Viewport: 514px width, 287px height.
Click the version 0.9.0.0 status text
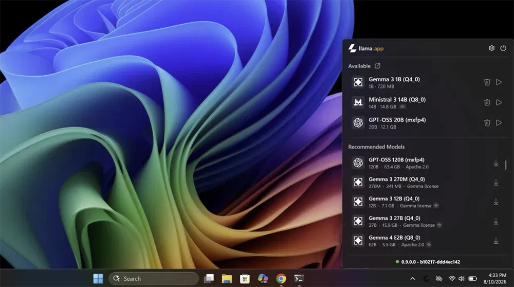click(x=430, y=262)
